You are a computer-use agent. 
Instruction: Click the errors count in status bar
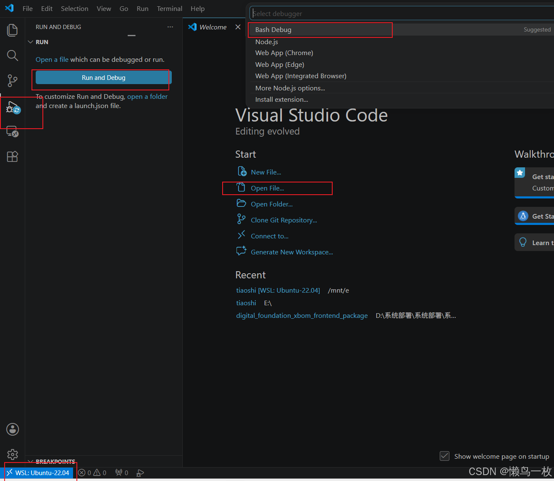coord(84,473)
